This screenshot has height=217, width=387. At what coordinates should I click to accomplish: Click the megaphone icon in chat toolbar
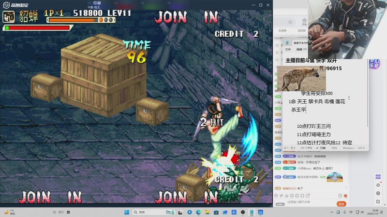(282, 196)
